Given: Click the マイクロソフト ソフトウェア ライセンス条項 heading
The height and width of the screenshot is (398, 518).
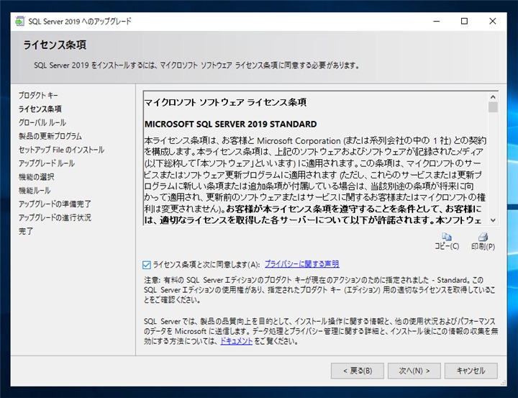Looking at the screenshot, I should click(x=225, y=102).
